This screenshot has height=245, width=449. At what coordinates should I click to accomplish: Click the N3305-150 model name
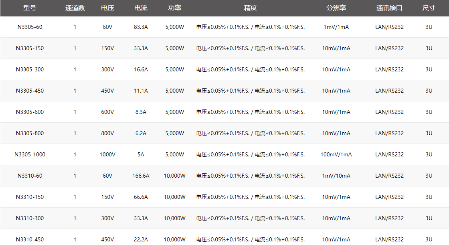pyautogui.click(x=30, y=48)
